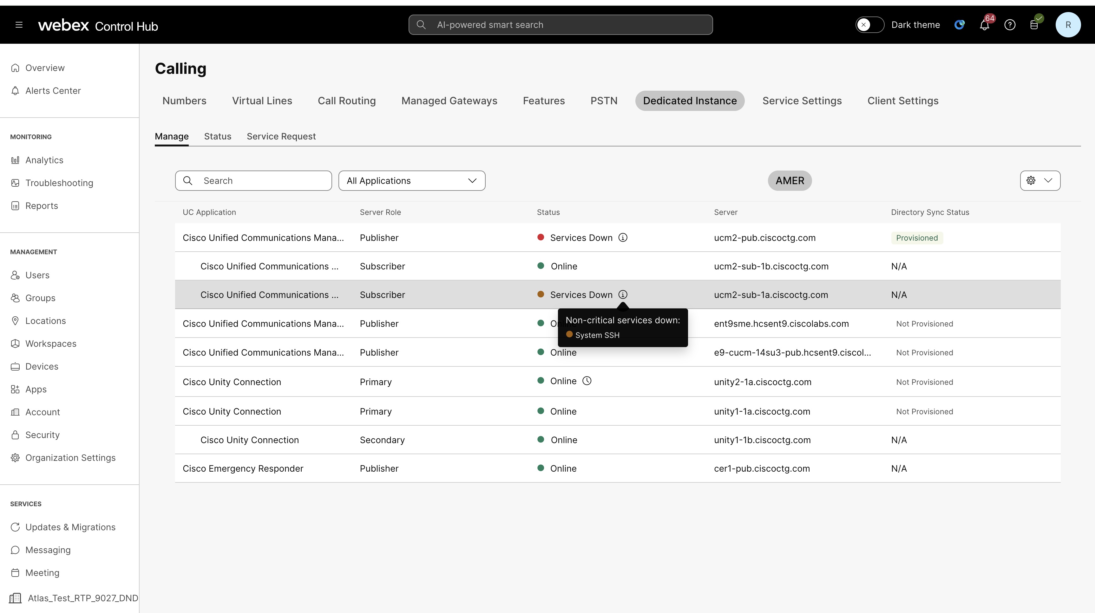Image resolution: width=1095 pixels, height=613 pixels.
Task: Open Organization Settings
Action: pyautogui.click(x=70, y=457)
